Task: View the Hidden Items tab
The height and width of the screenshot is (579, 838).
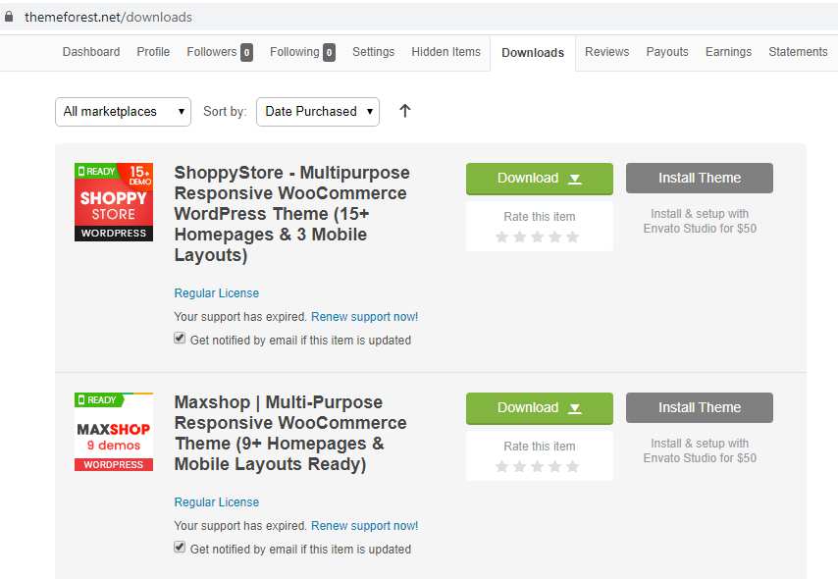Action: click(x=446, y=52)
